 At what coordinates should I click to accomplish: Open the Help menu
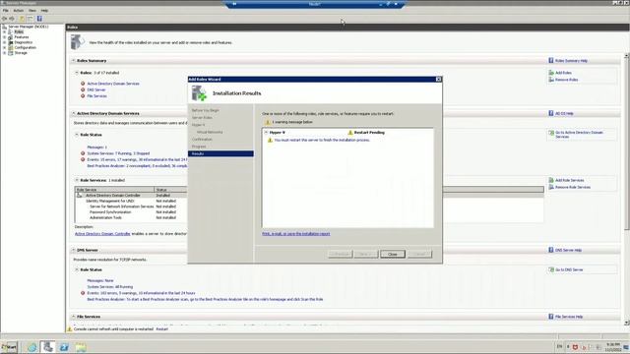[44, 11]
